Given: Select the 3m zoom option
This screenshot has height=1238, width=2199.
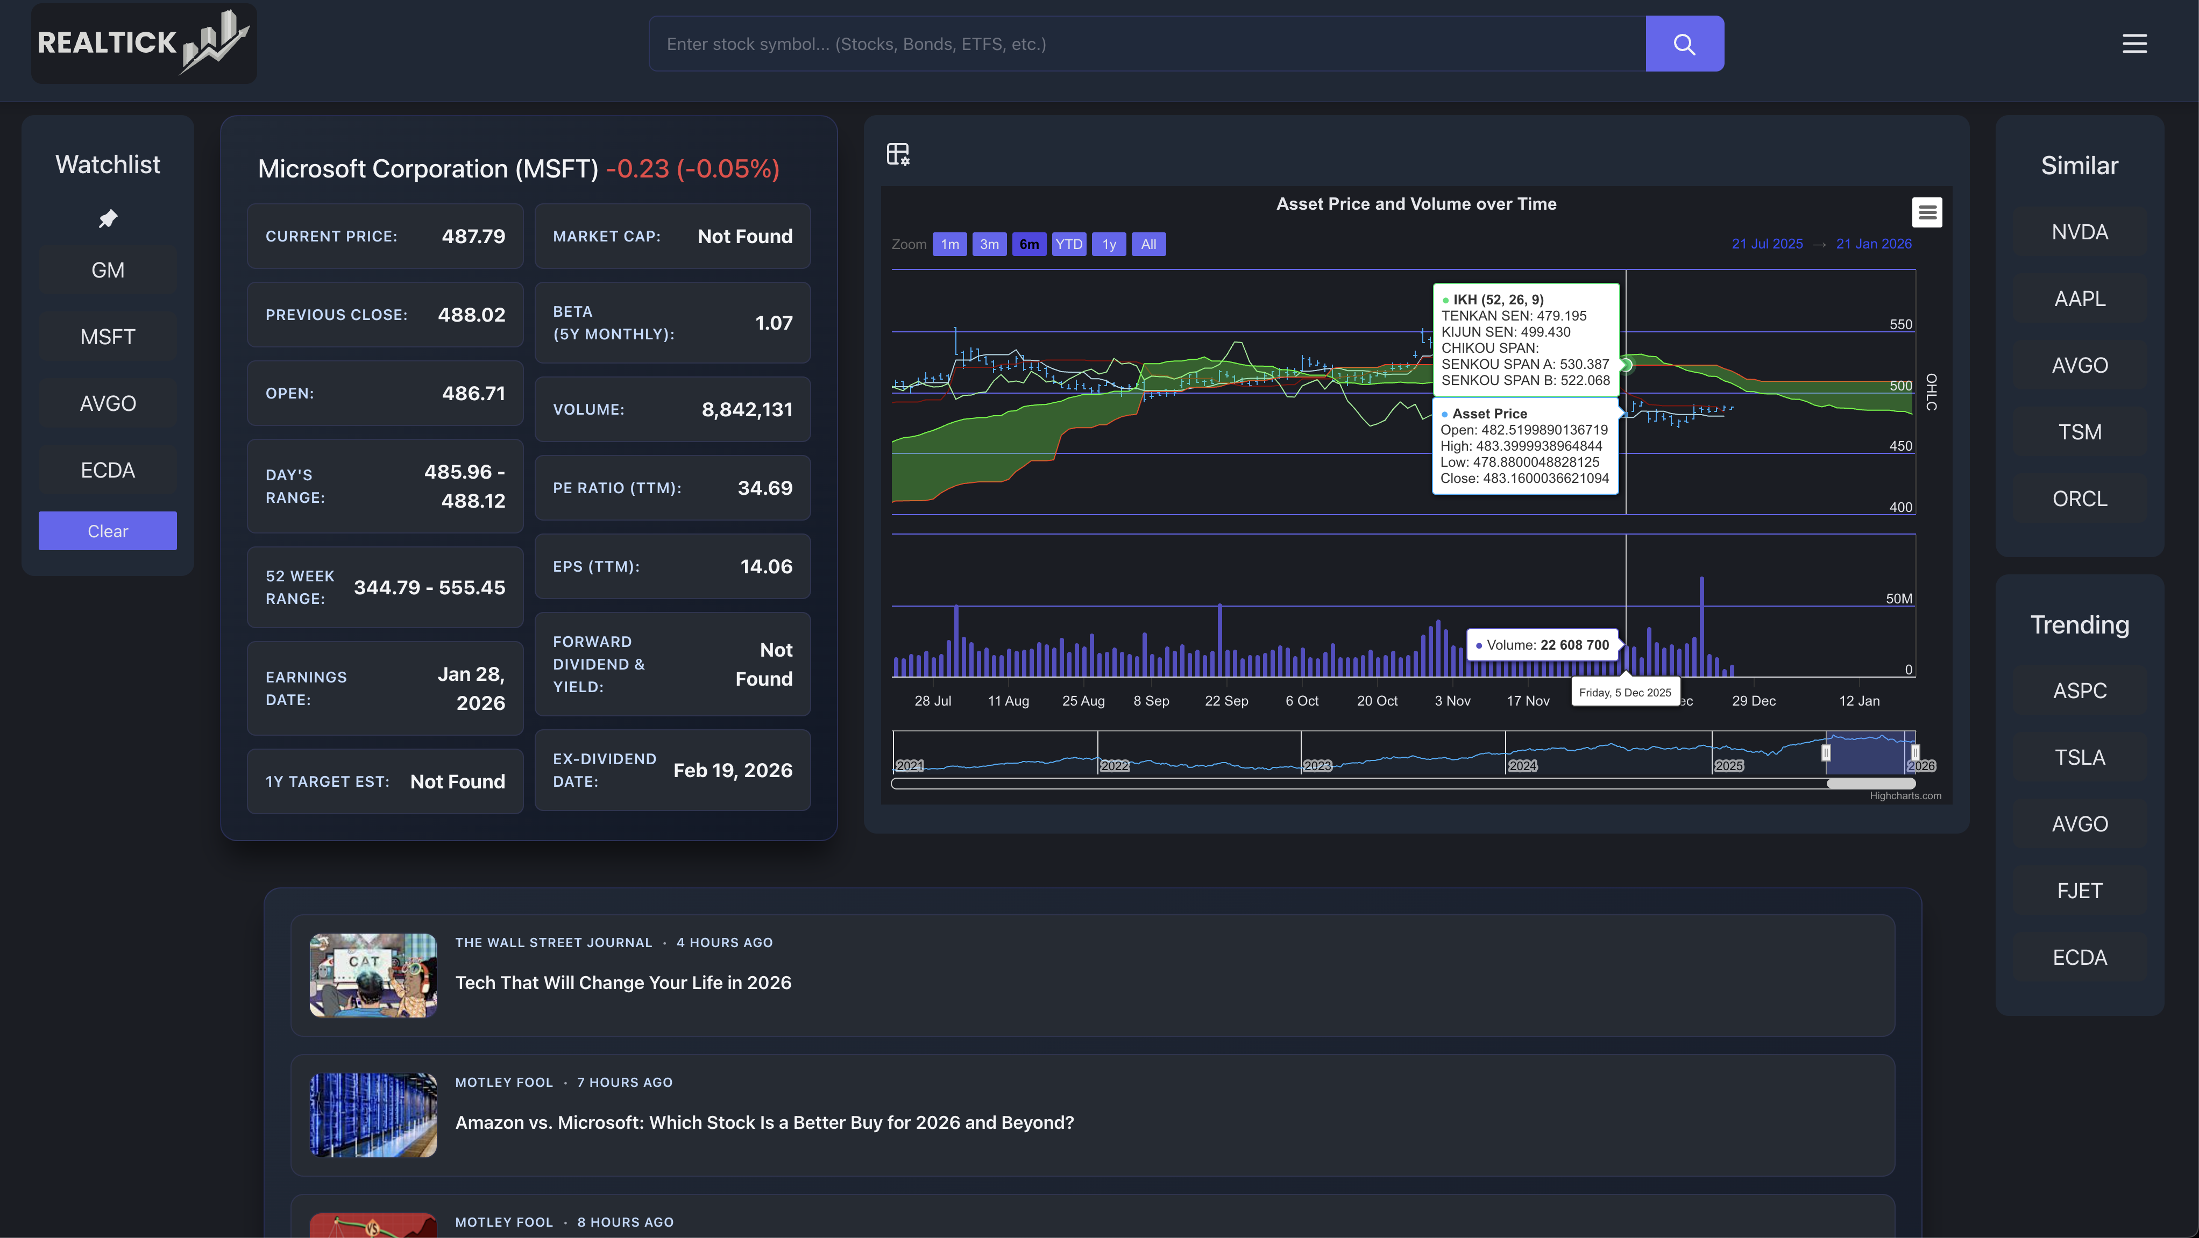Looking at the screenshot, I should pos(989,244).
